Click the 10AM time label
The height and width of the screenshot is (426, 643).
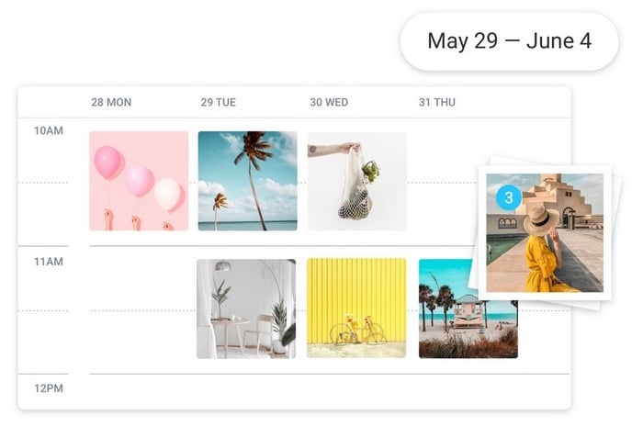point(49,130)
